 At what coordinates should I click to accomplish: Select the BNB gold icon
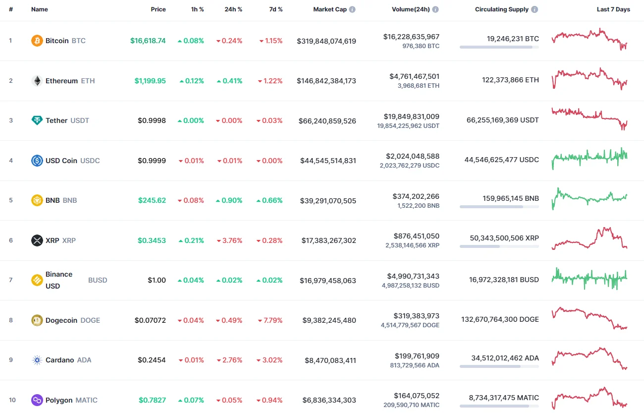pyautogui.click(x=36, y=200)
